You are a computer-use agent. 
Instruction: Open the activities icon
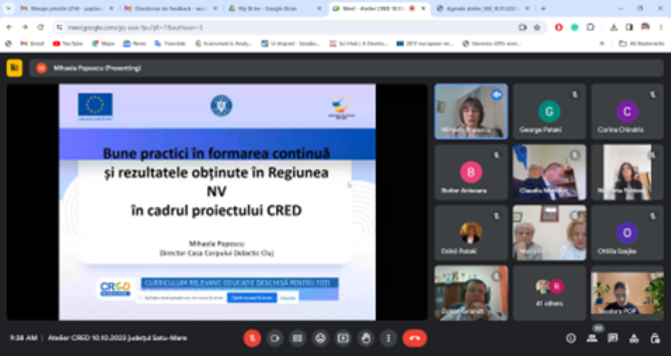coord(634,338)
